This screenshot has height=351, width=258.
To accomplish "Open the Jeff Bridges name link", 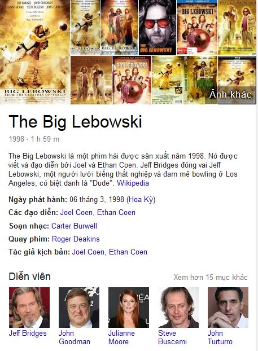I will pyautogui.click(x=28, y=333).
